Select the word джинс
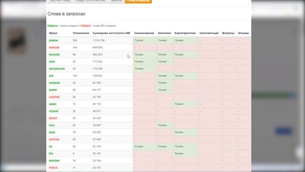 (53, 104)
